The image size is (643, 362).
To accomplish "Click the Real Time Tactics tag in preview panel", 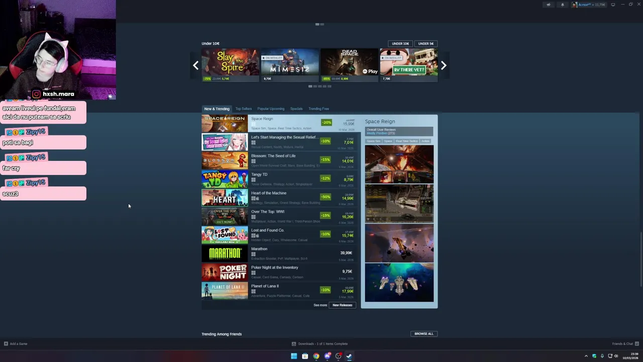I will click(x=407, y=141).
